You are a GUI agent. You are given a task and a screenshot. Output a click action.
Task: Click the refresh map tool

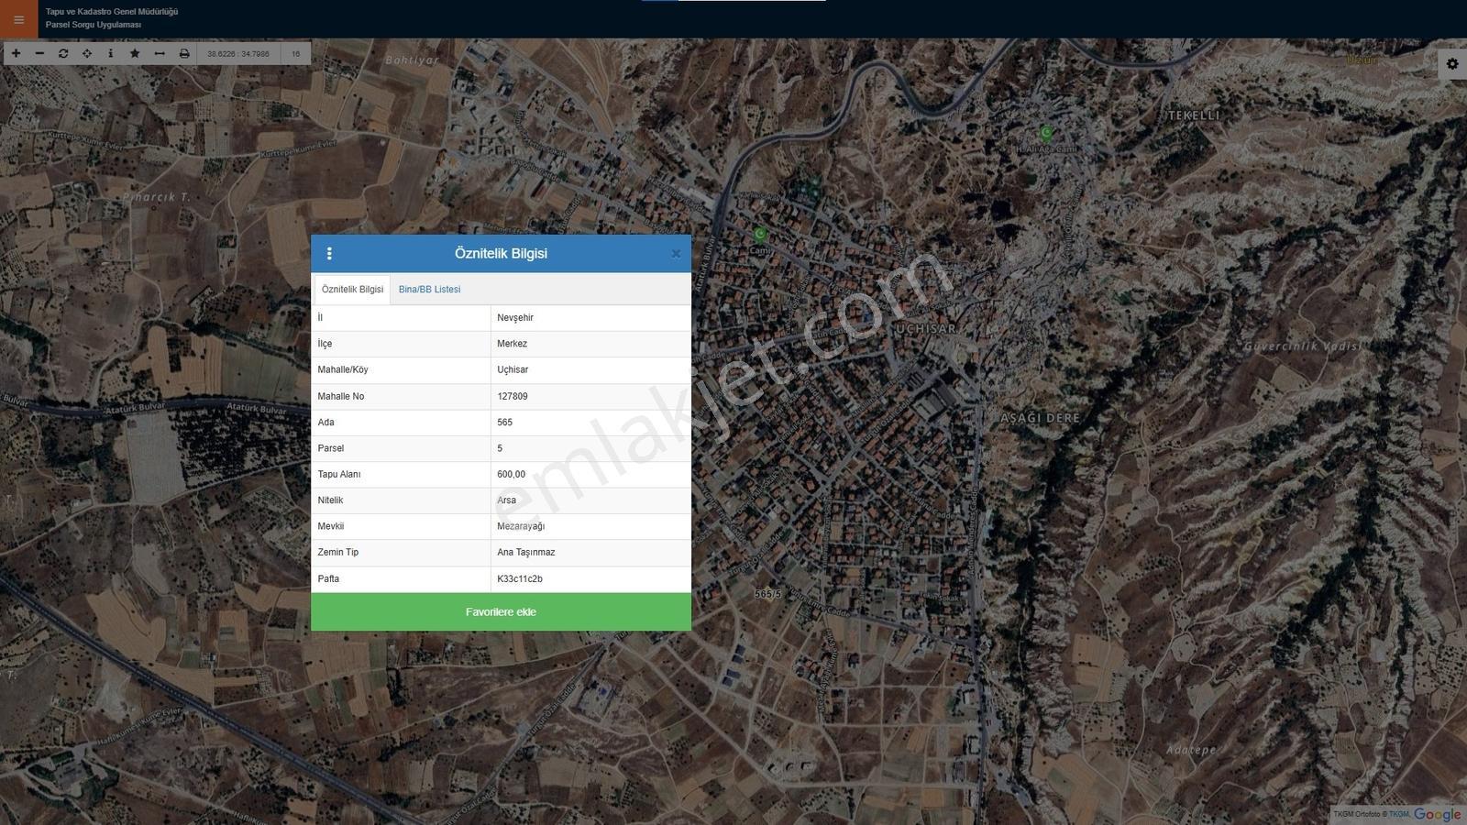click(63, 53)
